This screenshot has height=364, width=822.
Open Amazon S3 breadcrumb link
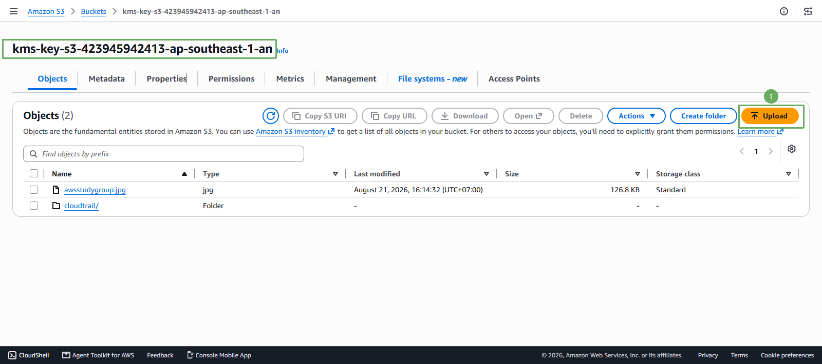point(46,11)
